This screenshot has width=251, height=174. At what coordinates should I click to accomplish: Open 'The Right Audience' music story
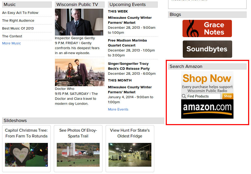[18, 21]
